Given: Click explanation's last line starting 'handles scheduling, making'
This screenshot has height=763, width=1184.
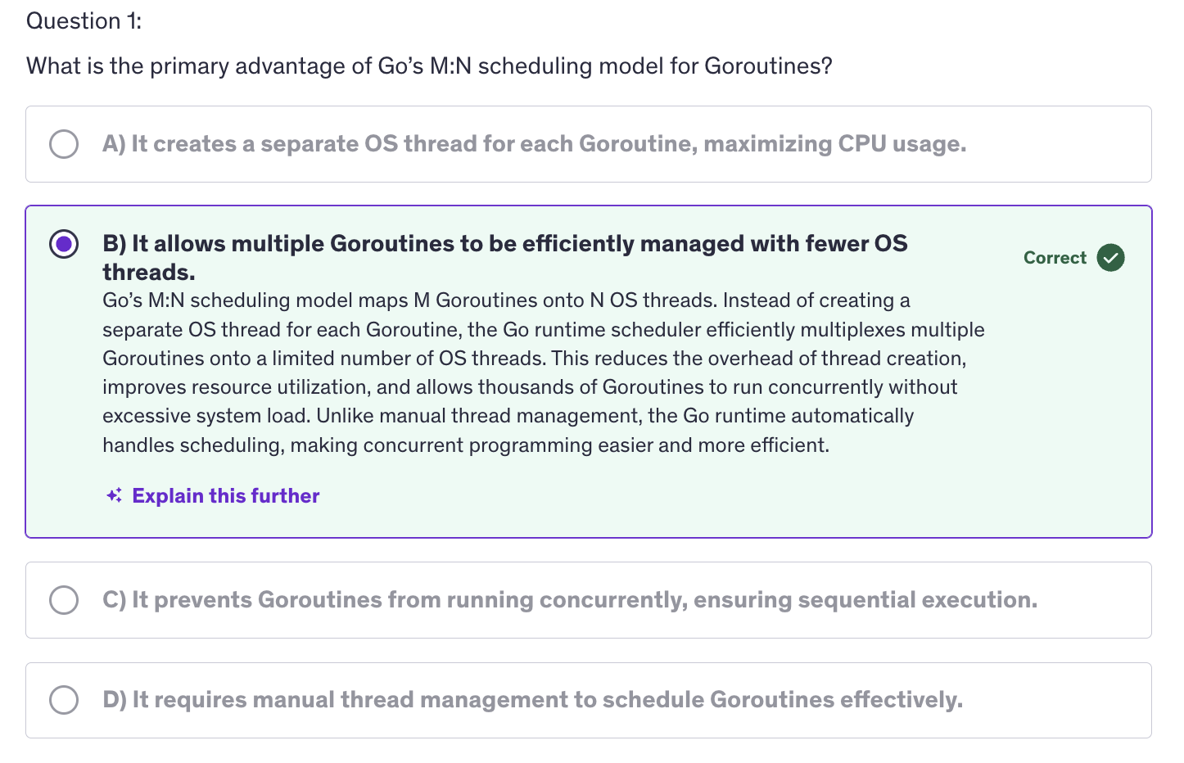Looking at the screenshot, I should point(465,445).
